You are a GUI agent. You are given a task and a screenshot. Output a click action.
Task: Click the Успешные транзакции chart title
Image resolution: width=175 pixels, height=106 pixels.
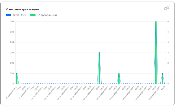tap(22, 9)
